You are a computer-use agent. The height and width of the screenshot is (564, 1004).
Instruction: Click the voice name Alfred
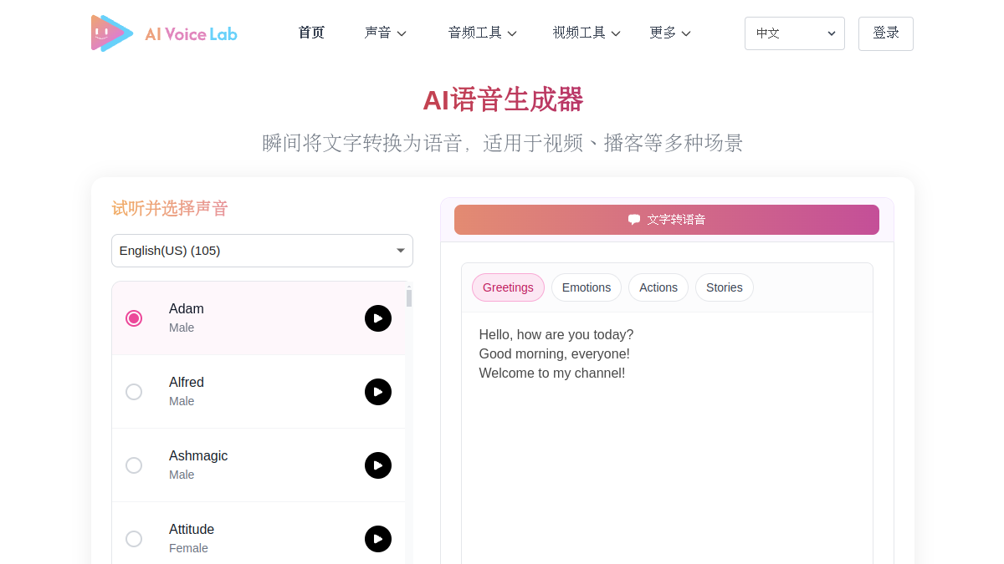187,383
